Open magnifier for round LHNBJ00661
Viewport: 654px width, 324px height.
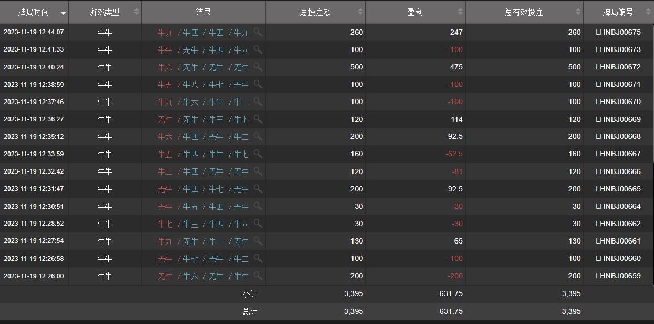(x=258, y=240)
